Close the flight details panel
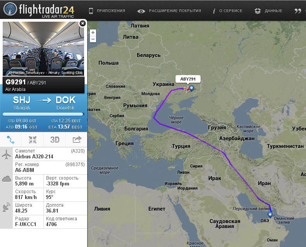This screenshot has width=306, height=247. [83, 23]
